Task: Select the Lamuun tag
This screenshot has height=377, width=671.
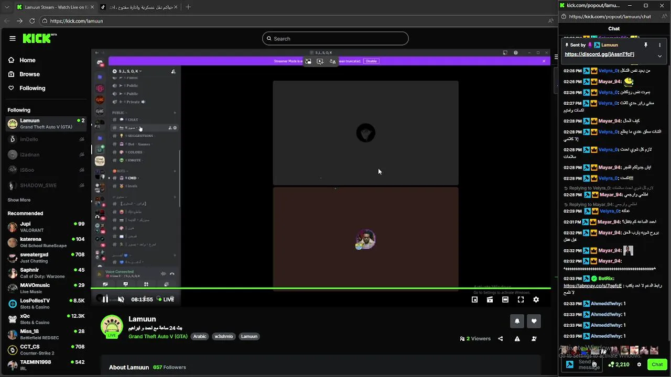Action: [249, 337]
